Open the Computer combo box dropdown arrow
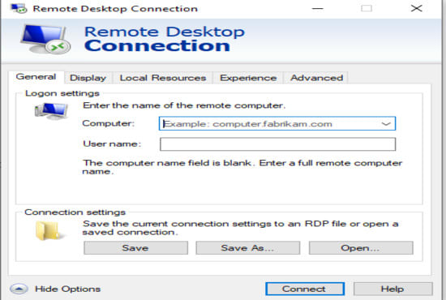This screenshot has height=300, width=446. (x=386, y=124)
